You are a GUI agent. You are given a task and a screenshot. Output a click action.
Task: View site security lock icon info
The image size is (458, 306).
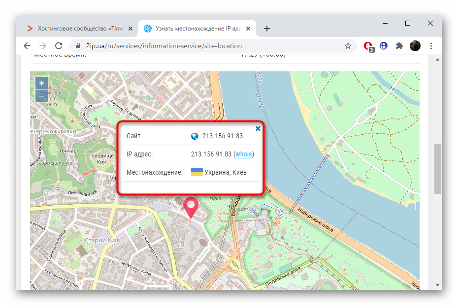(77, 46)
